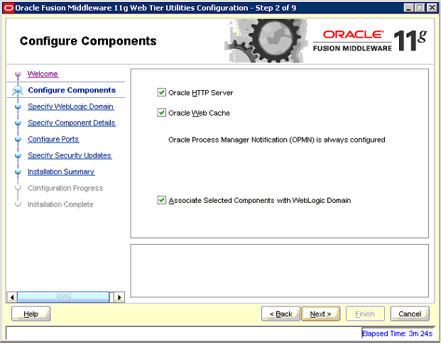The height and width of the screenshot is (344, 441).
Task: Click the Oracle logo icon in the title bar
Action: (9, 8)
